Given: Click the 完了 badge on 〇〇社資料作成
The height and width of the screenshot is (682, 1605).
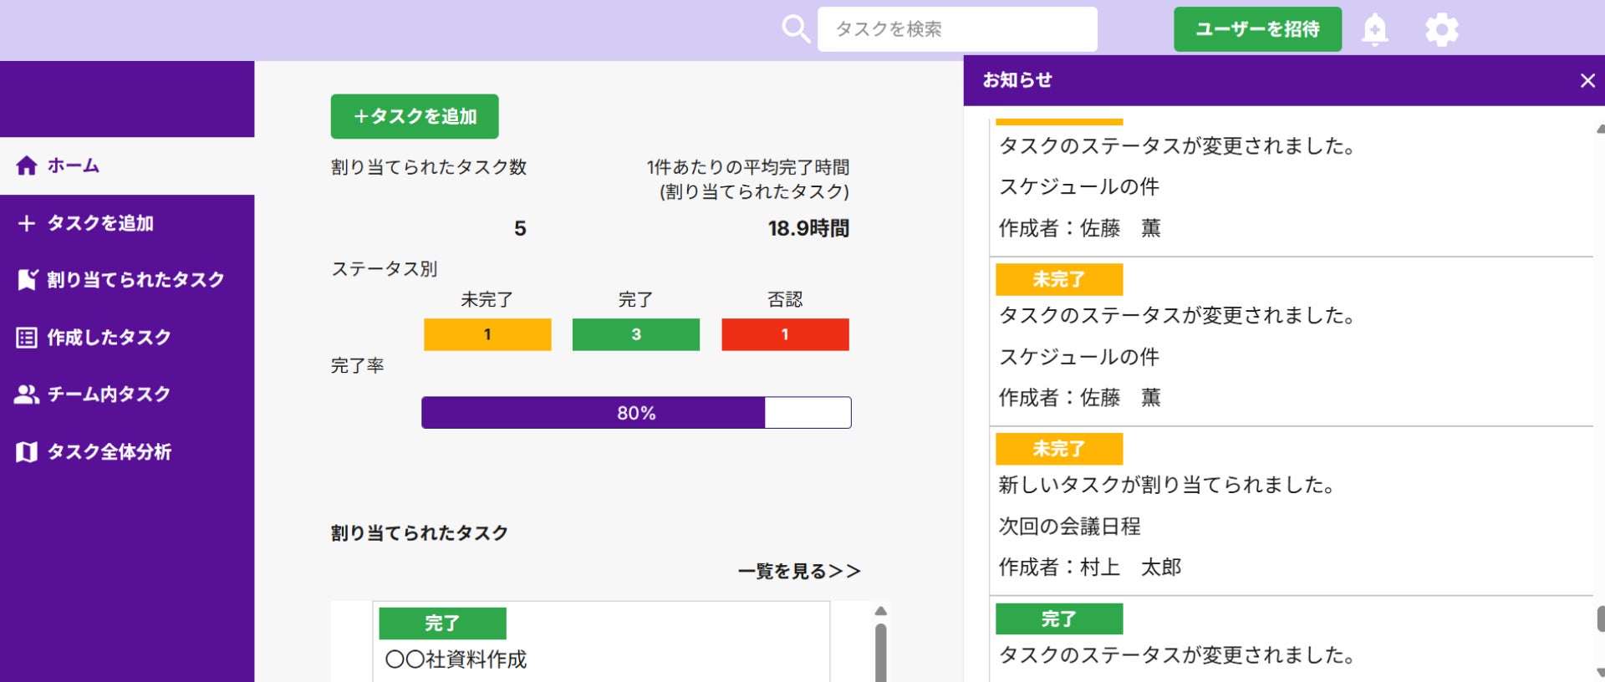Looking at the screenshot, I should (x=442, y=623).
